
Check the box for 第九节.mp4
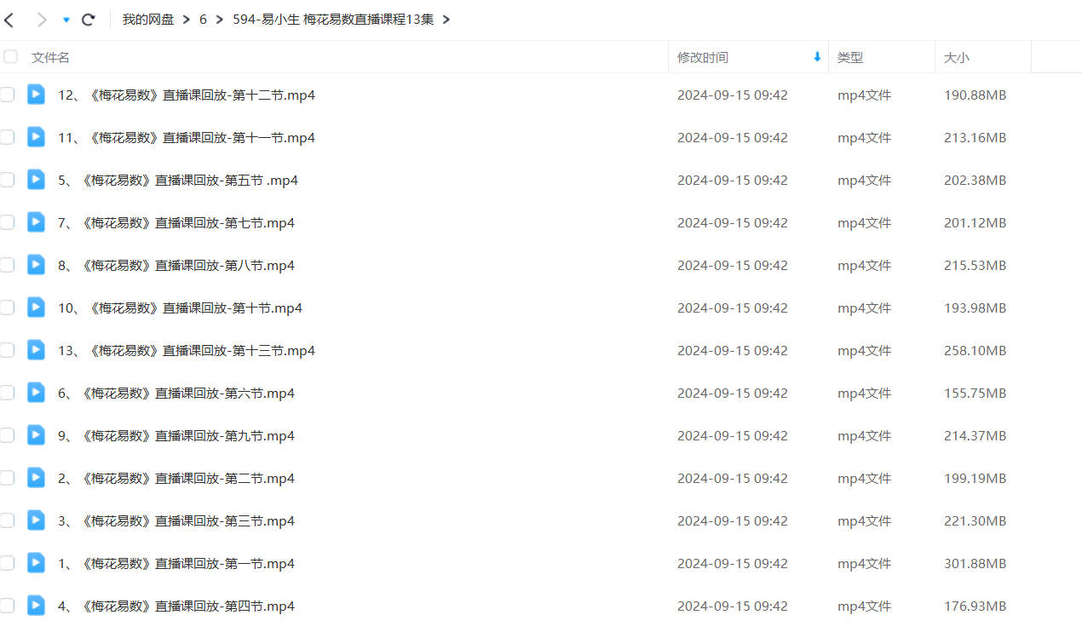7,435
